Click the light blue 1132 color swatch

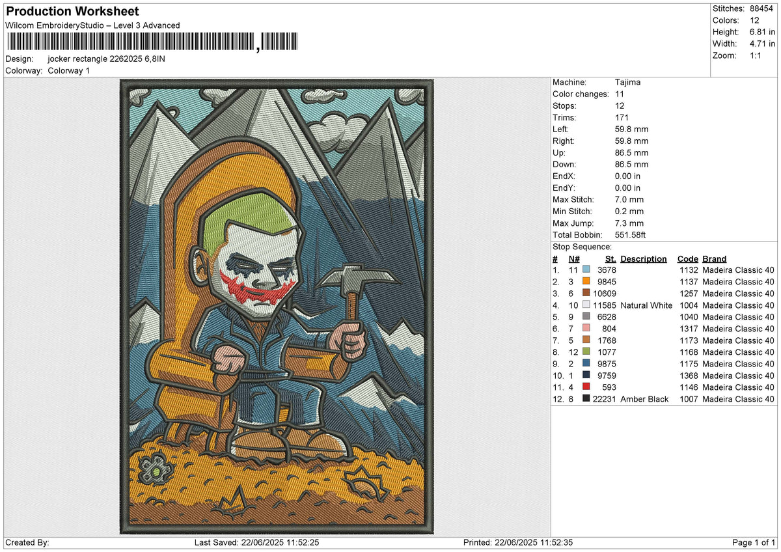[586, 270]
